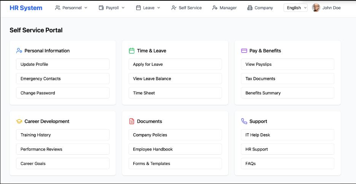Viewport: 356px width, 184px height.
Task: Open John Doe user menu
Action: (x=326, y=8)
